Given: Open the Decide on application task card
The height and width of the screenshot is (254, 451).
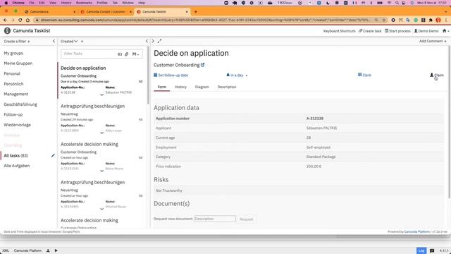Looking at the screenshot, I should click(x=102, y=80).
